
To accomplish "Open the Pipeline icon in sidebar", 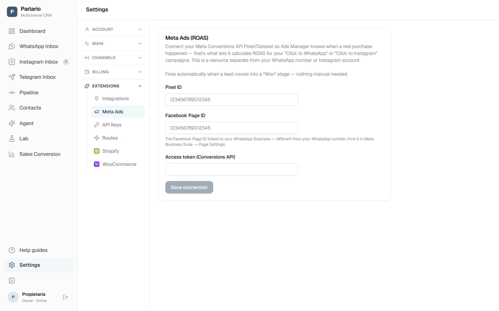I will click(x=12, y=93).
